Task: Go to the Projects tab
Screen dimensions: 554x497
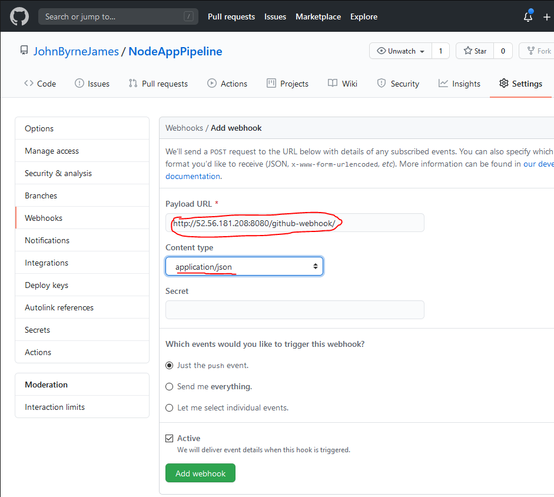Action: pyautogui.click(x=288, y=84)
